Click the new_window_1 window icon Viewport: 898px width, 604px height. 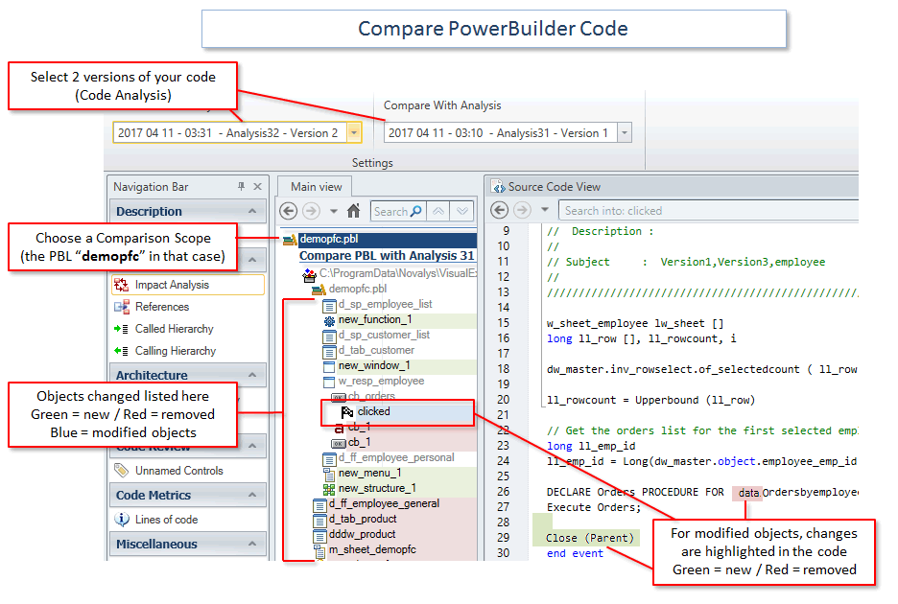[329, 366]
